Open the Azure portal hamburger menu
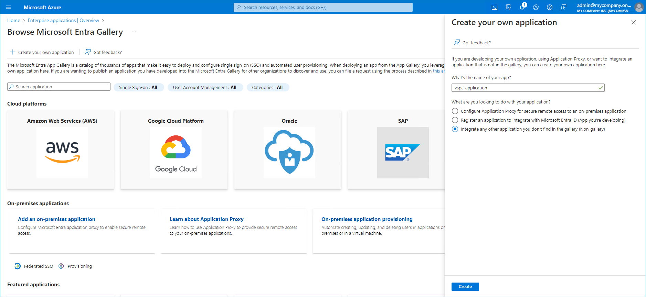 coord(9,7)
